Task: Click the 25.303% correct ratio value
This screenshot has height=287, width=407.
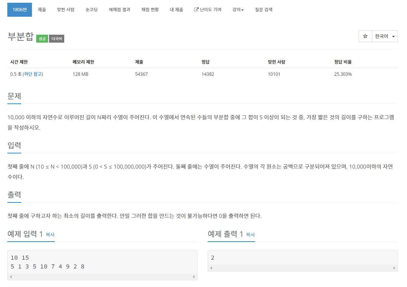Action: (x=343, y=74)
